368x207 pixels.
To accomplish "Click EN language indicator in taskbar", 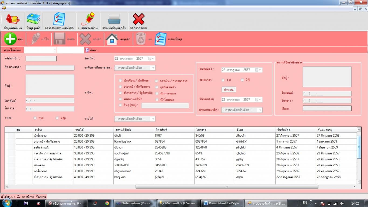I will [x=305, y=203].
